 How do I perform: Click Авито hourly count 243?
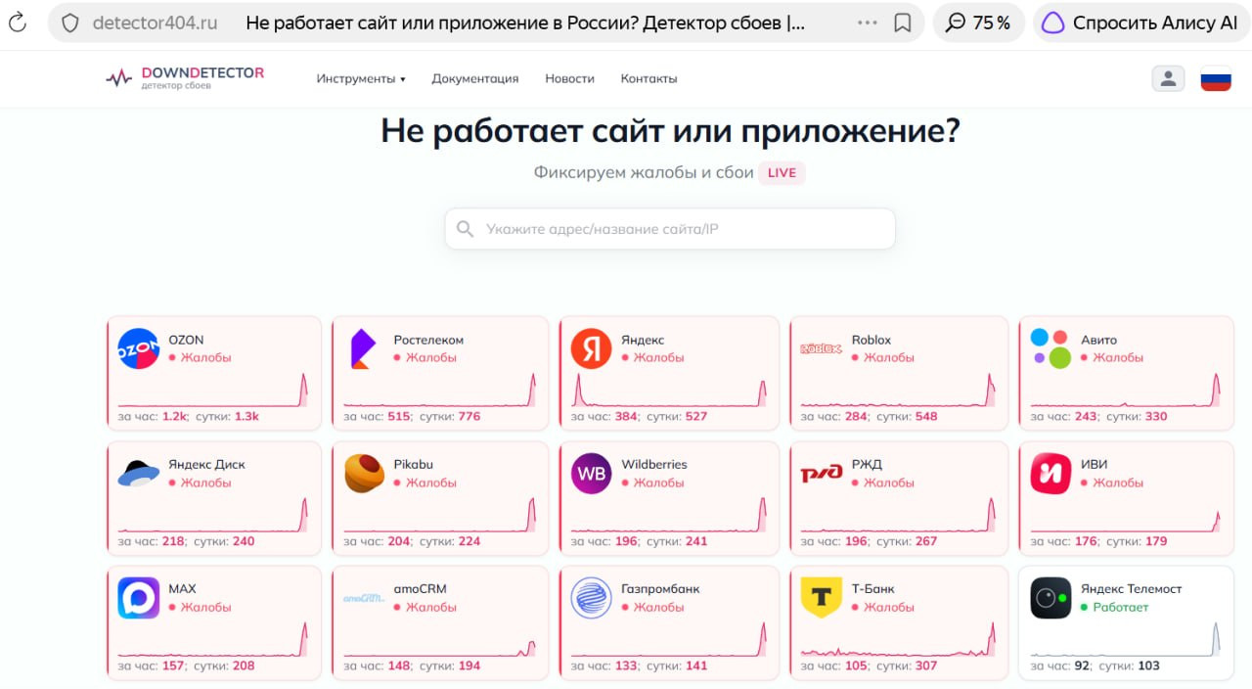(x=1086, y=416)
